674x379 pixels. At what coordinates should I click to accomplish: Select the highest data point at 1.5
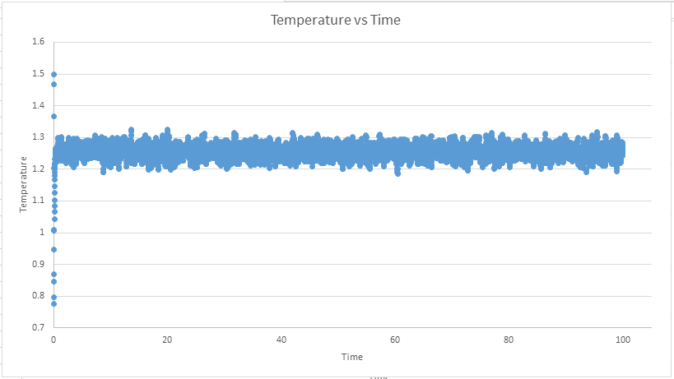[x=54, y=74]
